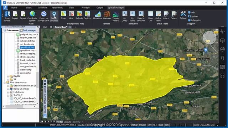Image resolution: width=228 pixels, height=128 pixels.
Task: Toggle DUCS in the status bar
Action: tap(161, 125)
